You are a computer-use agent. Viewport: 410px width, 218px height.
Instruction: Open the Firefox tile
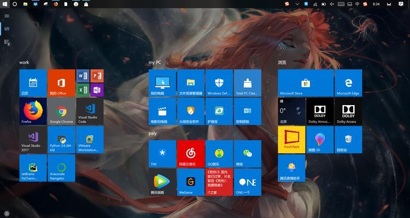click(x=33, y=111)
